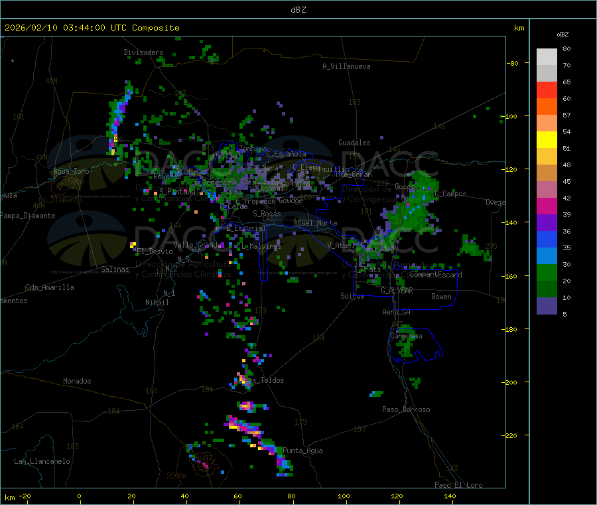Click the 'Carmensa' location label

click(x=406, y=336)
